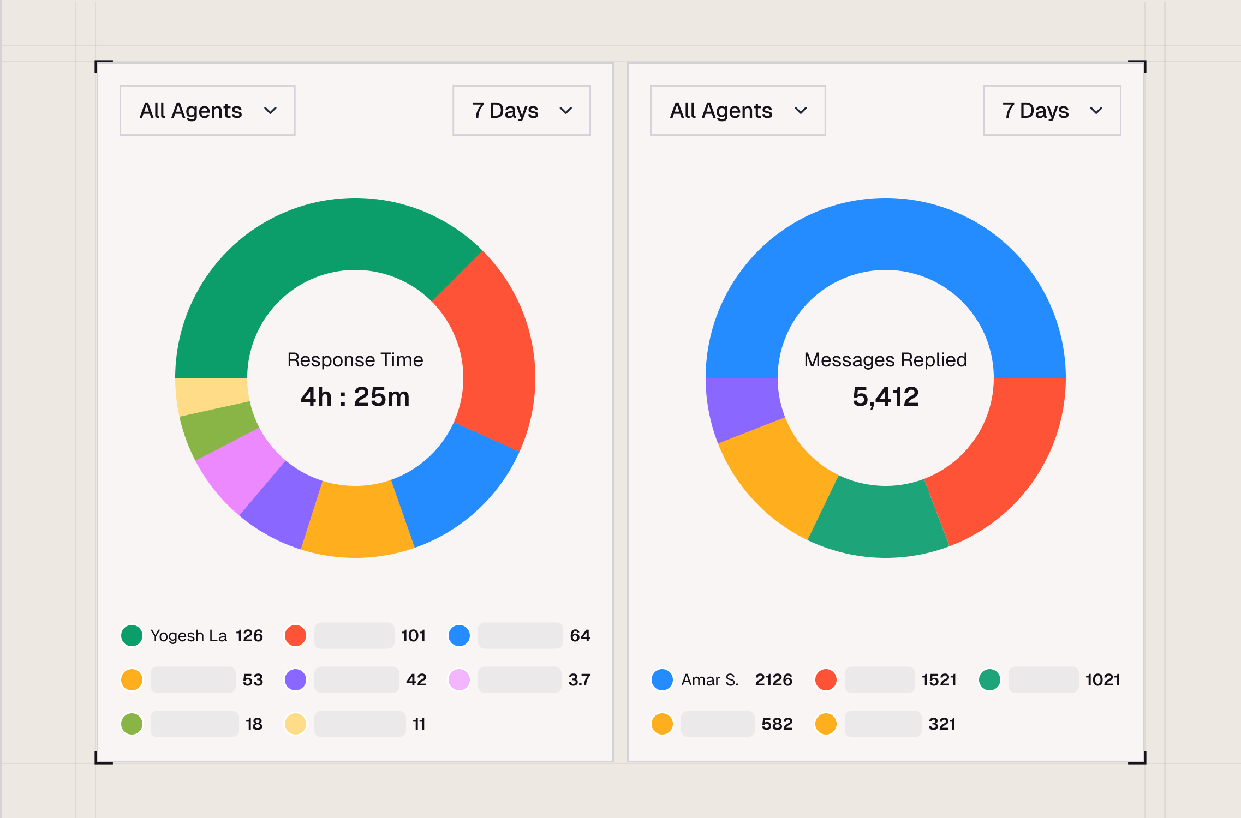The image size is (1241, 818).
Task: Click pale yellow legend dot beside 11
Action: (x=295, y=724)
